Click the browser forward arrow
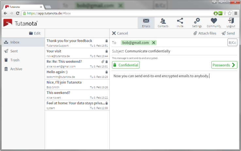 (11, 13)
